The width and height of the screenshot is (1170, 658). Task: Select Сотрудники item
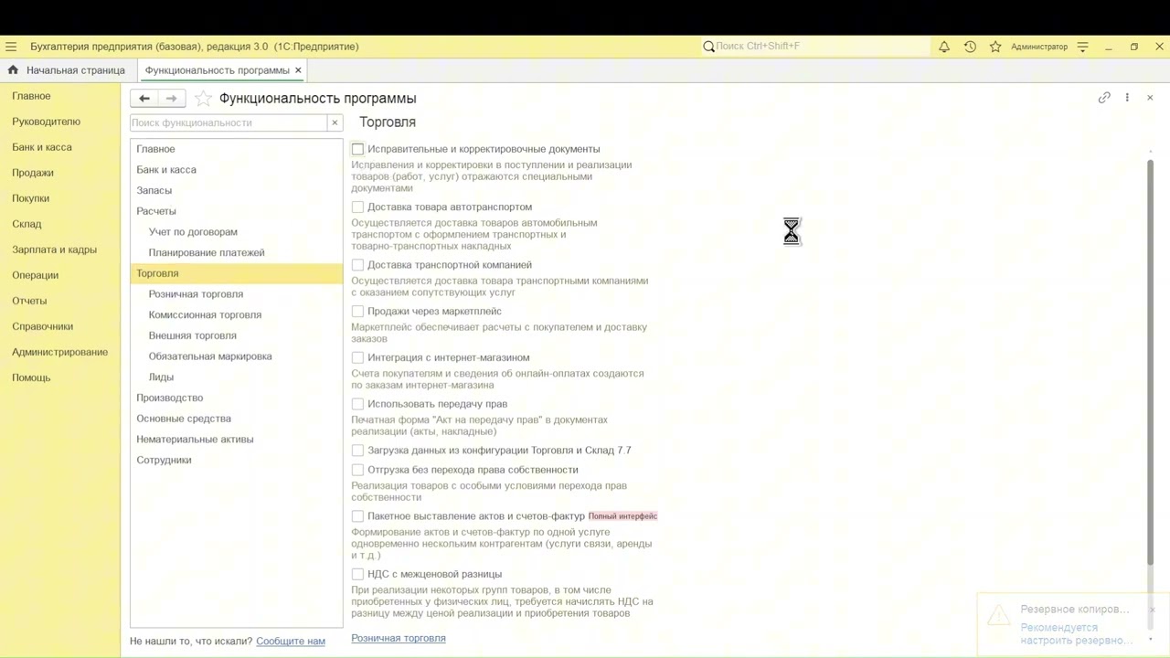pos(237,460)
